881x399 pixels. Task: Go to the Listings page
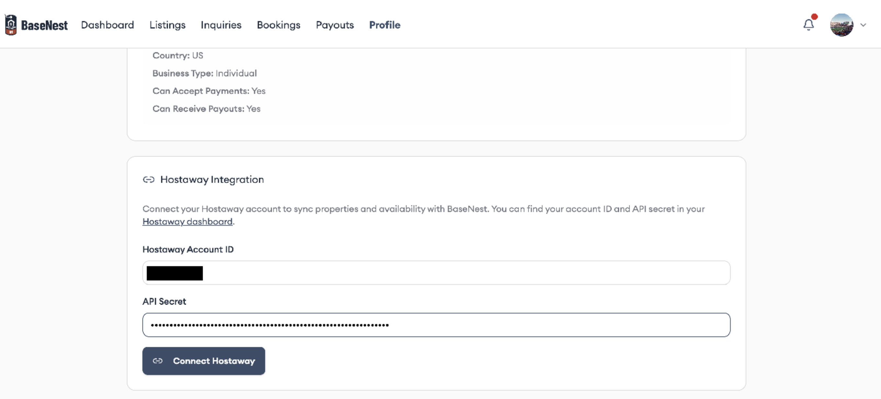(x=167, y=25)
